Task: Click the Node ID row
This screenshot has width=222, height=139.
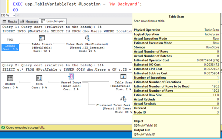Action: [x=176, y=112]
